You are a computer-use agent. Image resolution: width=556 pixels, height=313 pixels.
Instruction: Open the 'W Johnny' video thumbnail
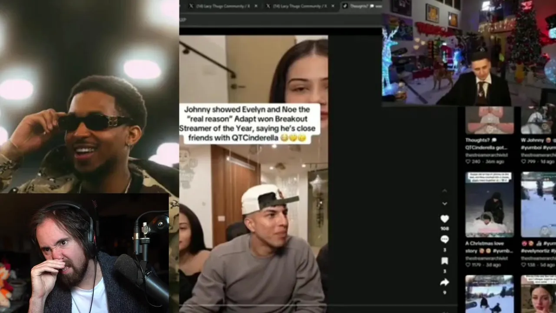(x=539, y=120)
